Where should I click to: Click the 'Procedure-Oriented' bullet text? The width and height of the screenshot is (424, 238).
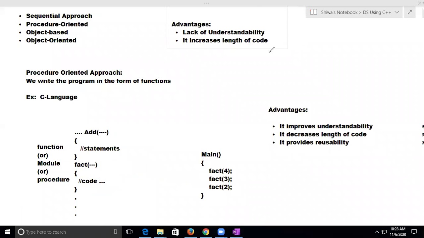click(x=57, y=24)
